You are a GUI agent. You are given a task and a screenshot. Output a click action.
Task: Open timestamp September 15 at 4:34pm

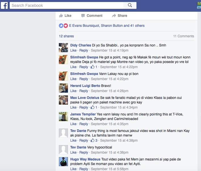coord(119,107)
